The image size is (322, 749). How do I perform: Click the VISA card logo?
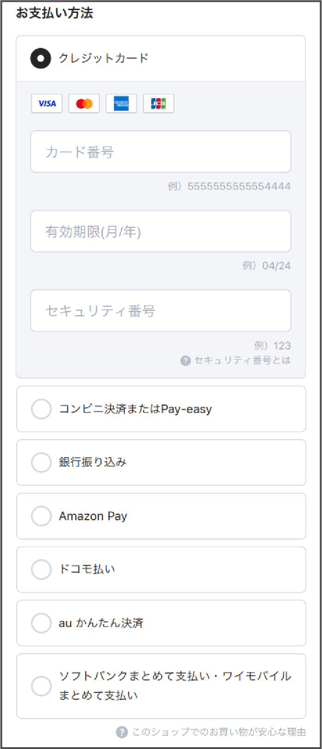coord(47,104)
